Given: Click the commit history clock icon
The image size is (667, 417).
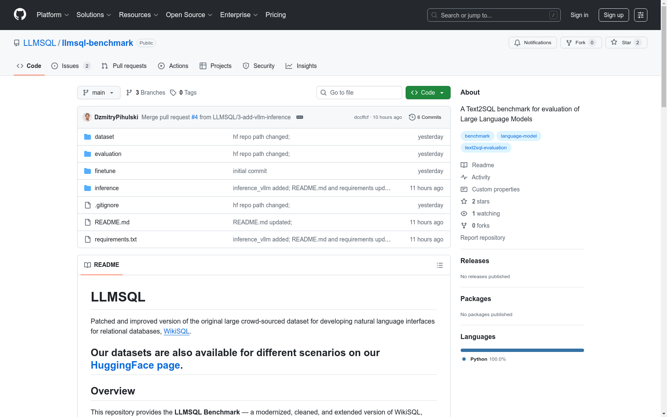Looking at the screenshot, I should pos(412,117).
